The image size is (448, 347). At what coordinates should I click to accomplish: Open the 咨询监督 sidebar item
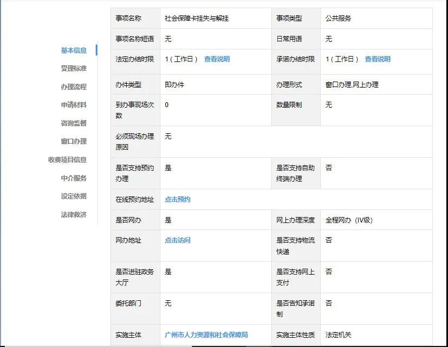pyautogui.click(x=74, y=123)
